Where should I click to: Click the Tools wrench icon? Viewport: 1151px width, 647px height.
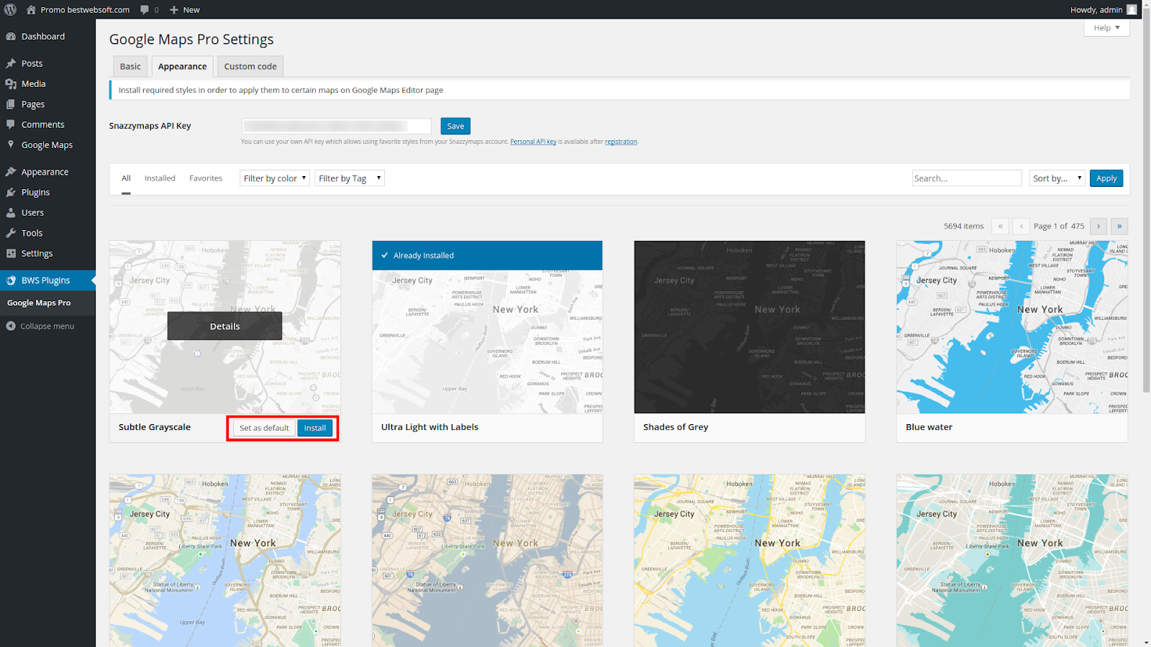point(11,233)
